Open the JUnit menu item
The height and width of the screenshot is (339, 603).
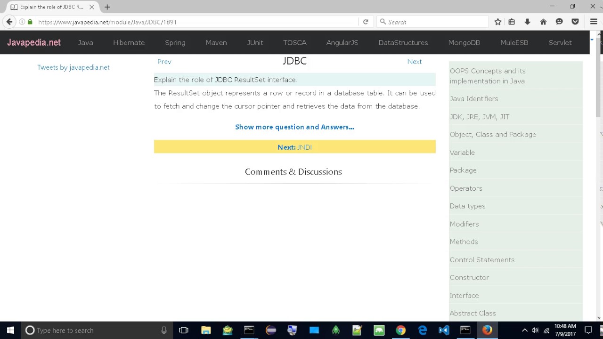(255, 42)
